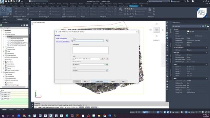Click the command line close X icon
Viewport: 210px width, 118px height.
32,104
